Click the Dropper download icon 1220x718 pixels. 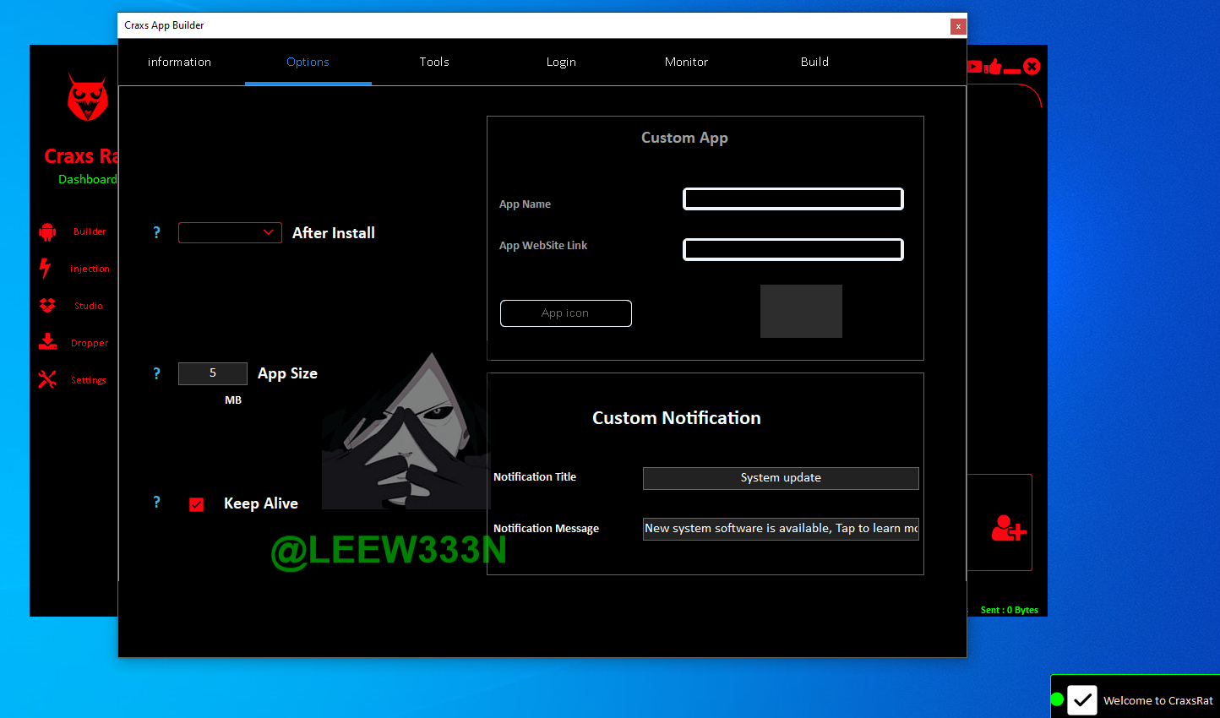tap(47, 342)
